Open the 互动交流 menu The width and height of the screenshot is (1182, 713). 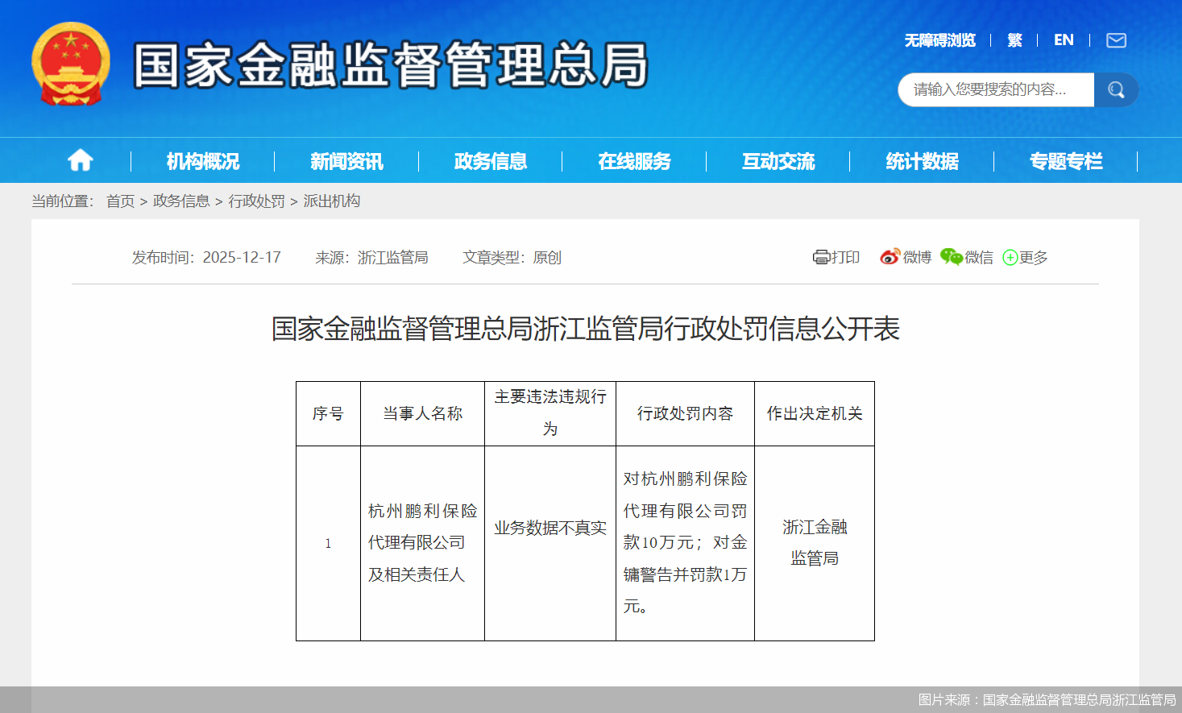click(777, 161)
